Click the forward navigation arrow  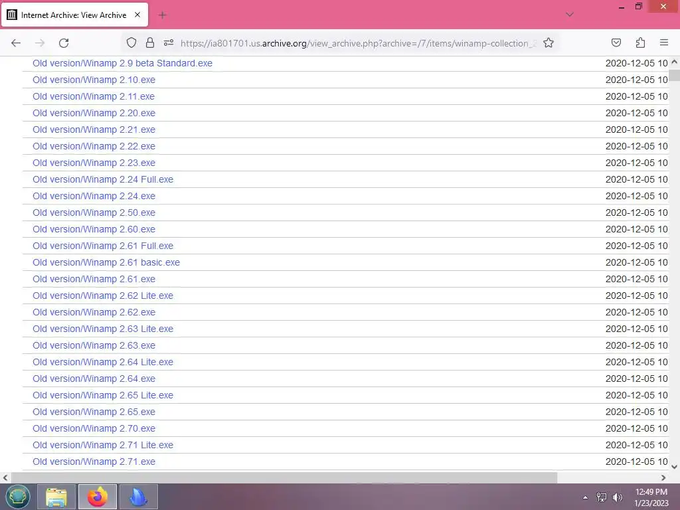coord(40,43)
